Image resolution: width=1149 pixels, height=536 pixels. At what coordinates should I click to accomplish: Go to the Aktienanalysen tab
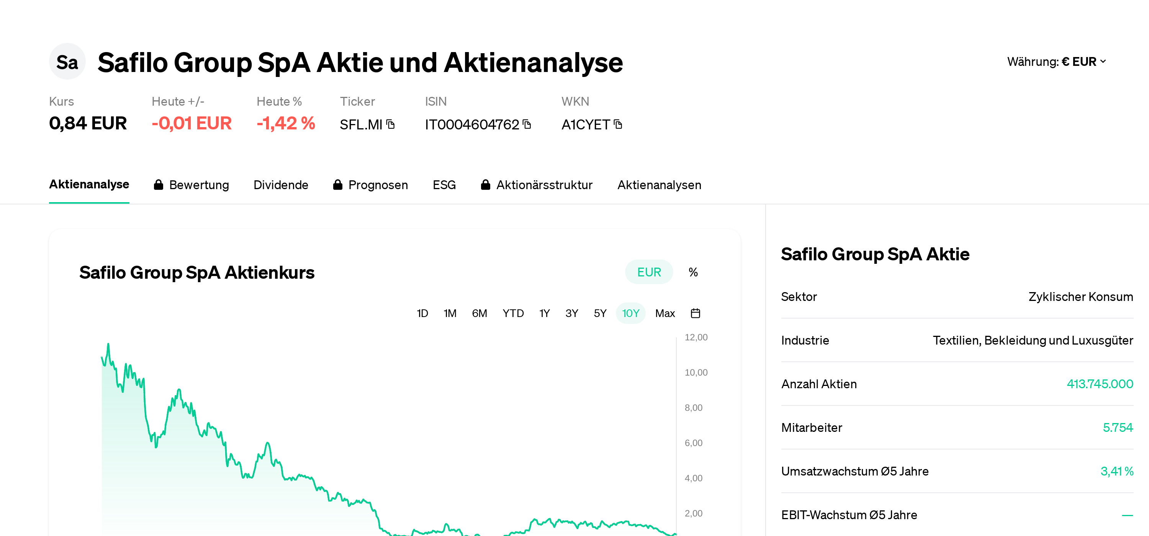pyautogui.click(x=659, y=185)
